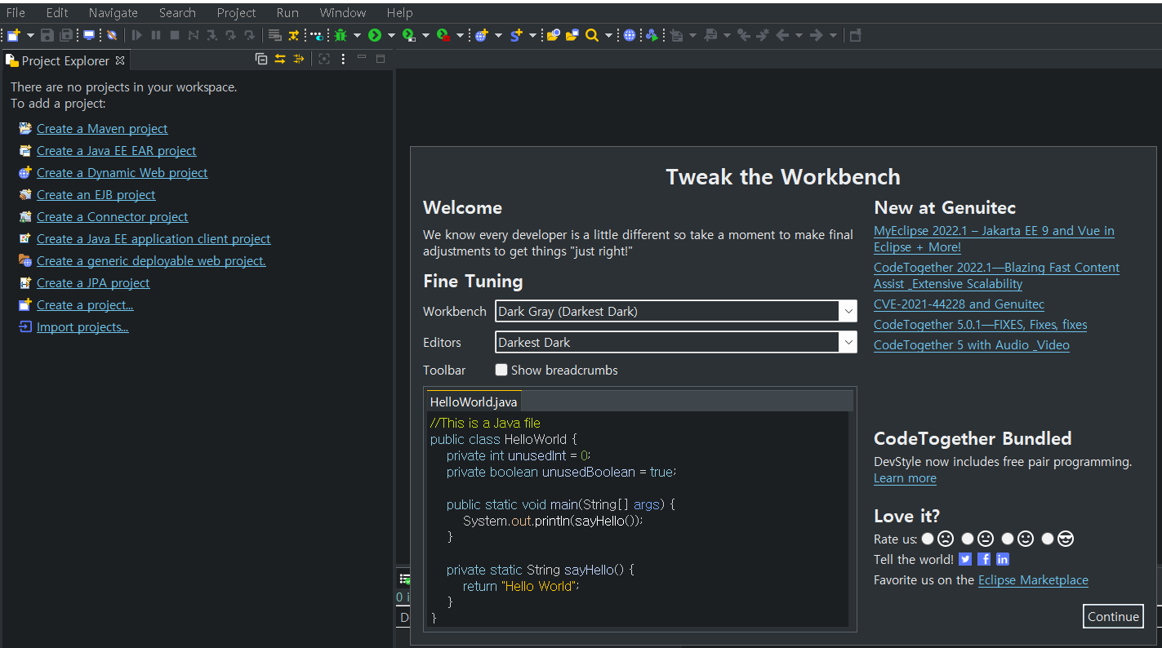Screen dimensions: 1162x648
Task: Click the New Servlet S-plus icon
Action: (x=516, y=35)
